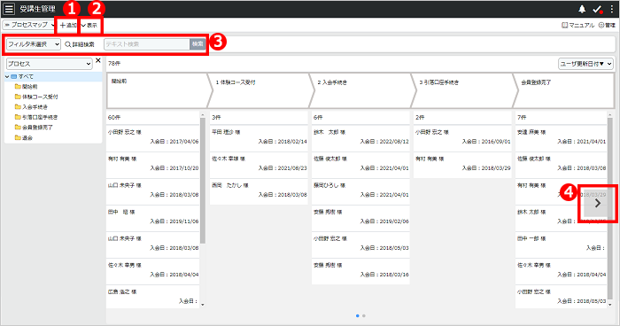The height and width of the screenshot is (326, 620).
Task: Click the 開始前 column scrollbar thumb
Action: (x=203, y=181)
